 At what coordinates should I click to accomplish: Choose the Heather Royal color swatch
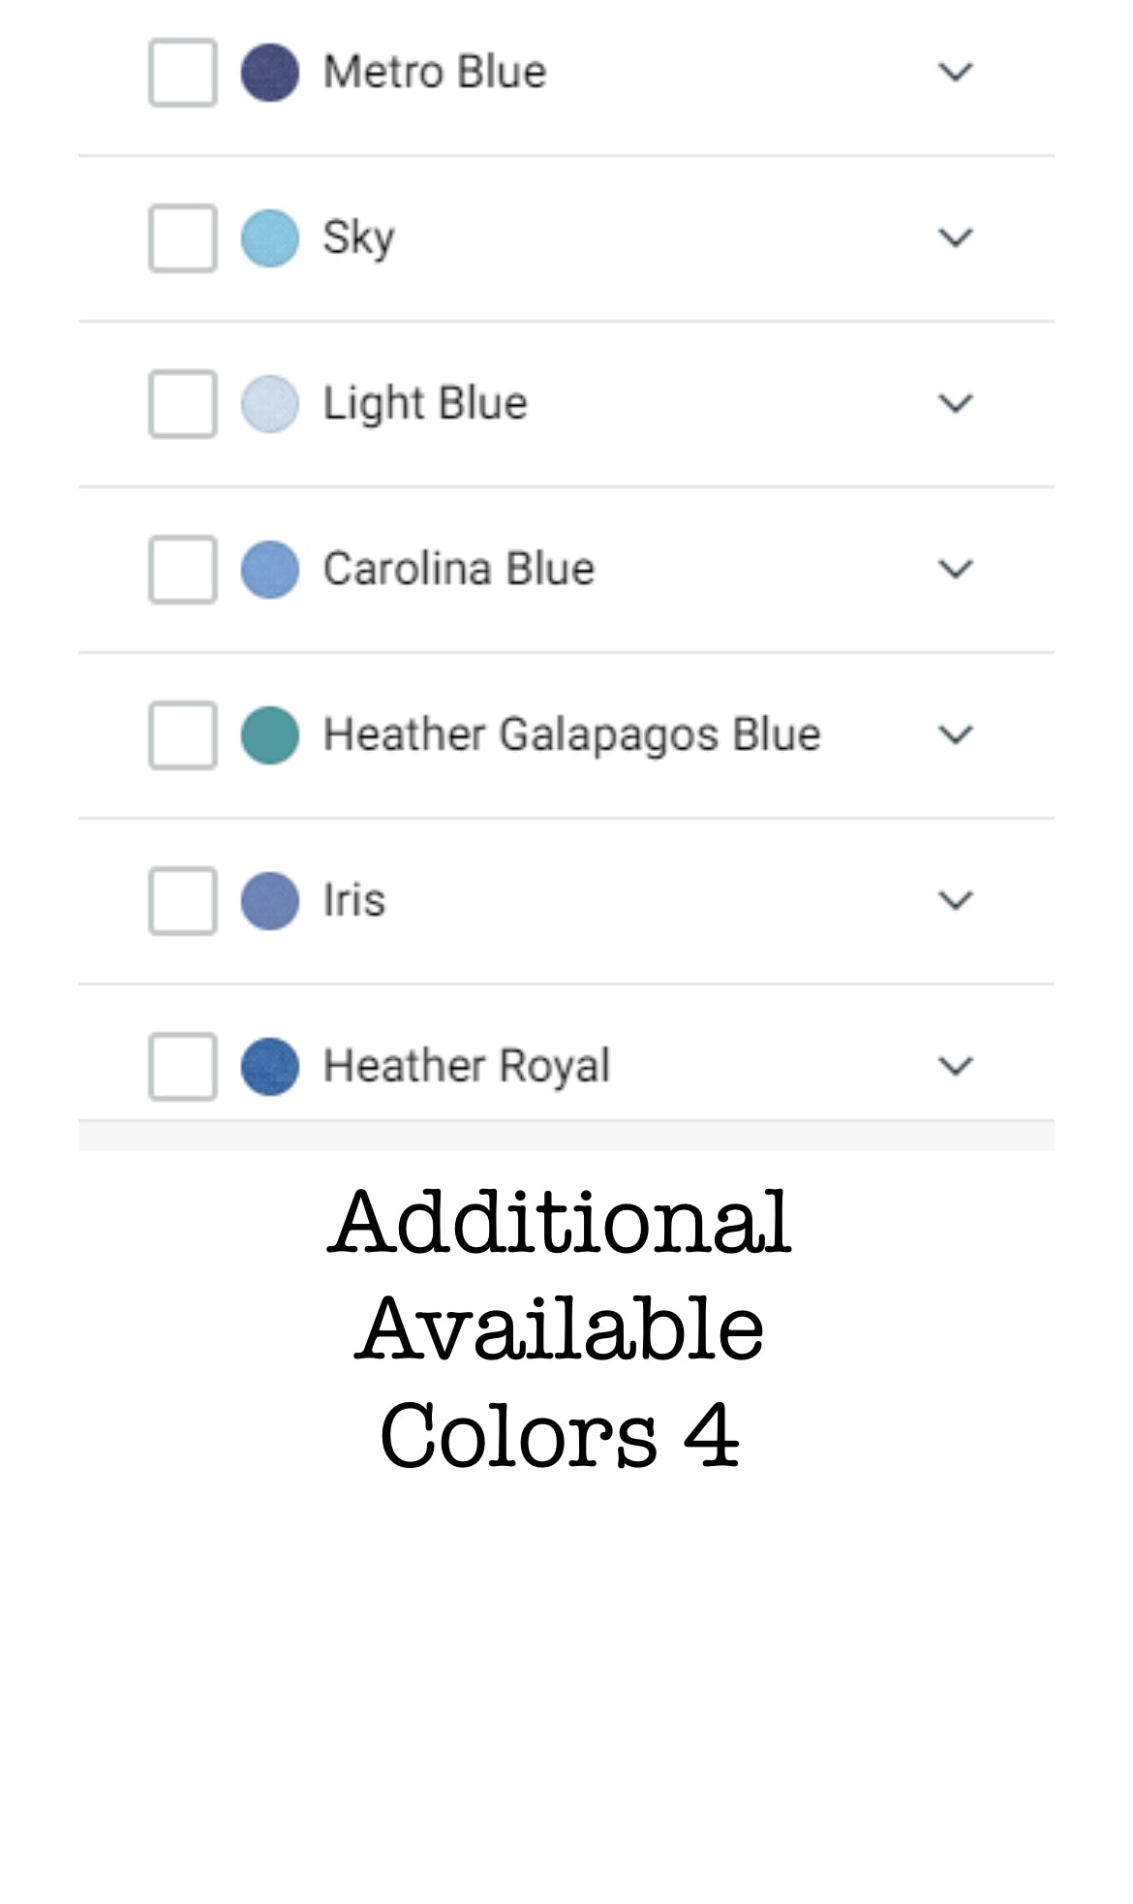[269, 1067]
